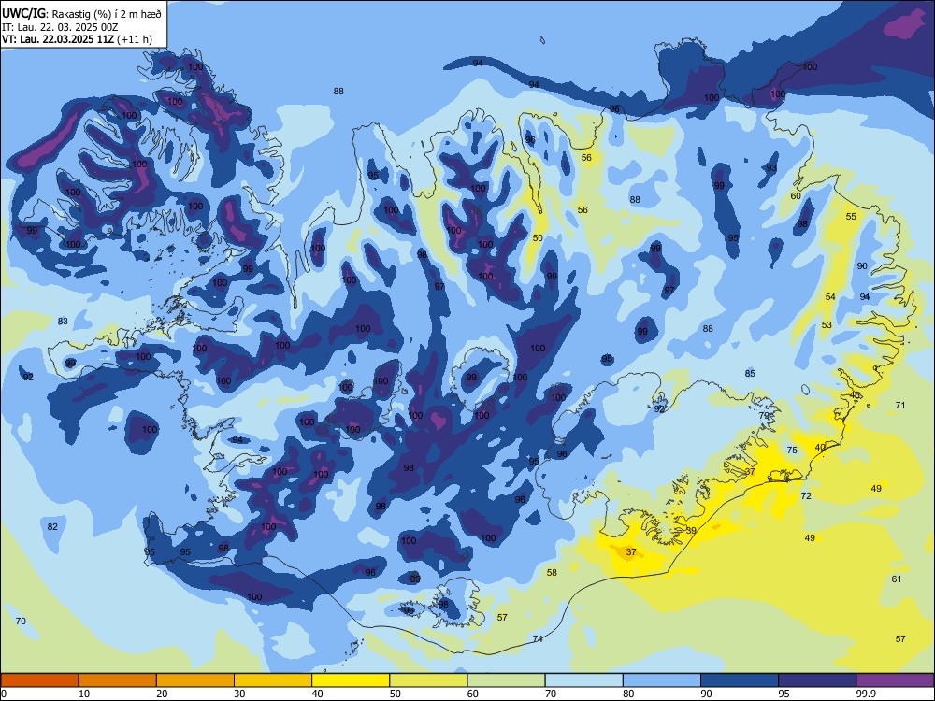Click the pale yellow 50–60 legend swatch

click(428, 680)
